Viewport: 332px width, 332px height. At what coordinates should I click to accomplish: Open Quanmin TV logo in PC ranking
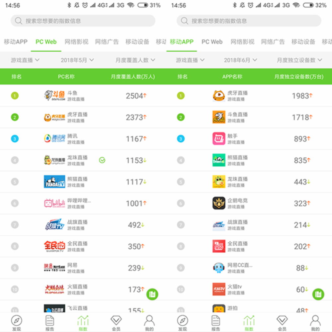(x=54, y=246)
